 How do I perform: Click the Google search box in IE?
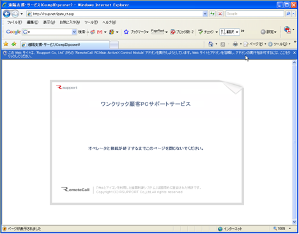(255, 14)
